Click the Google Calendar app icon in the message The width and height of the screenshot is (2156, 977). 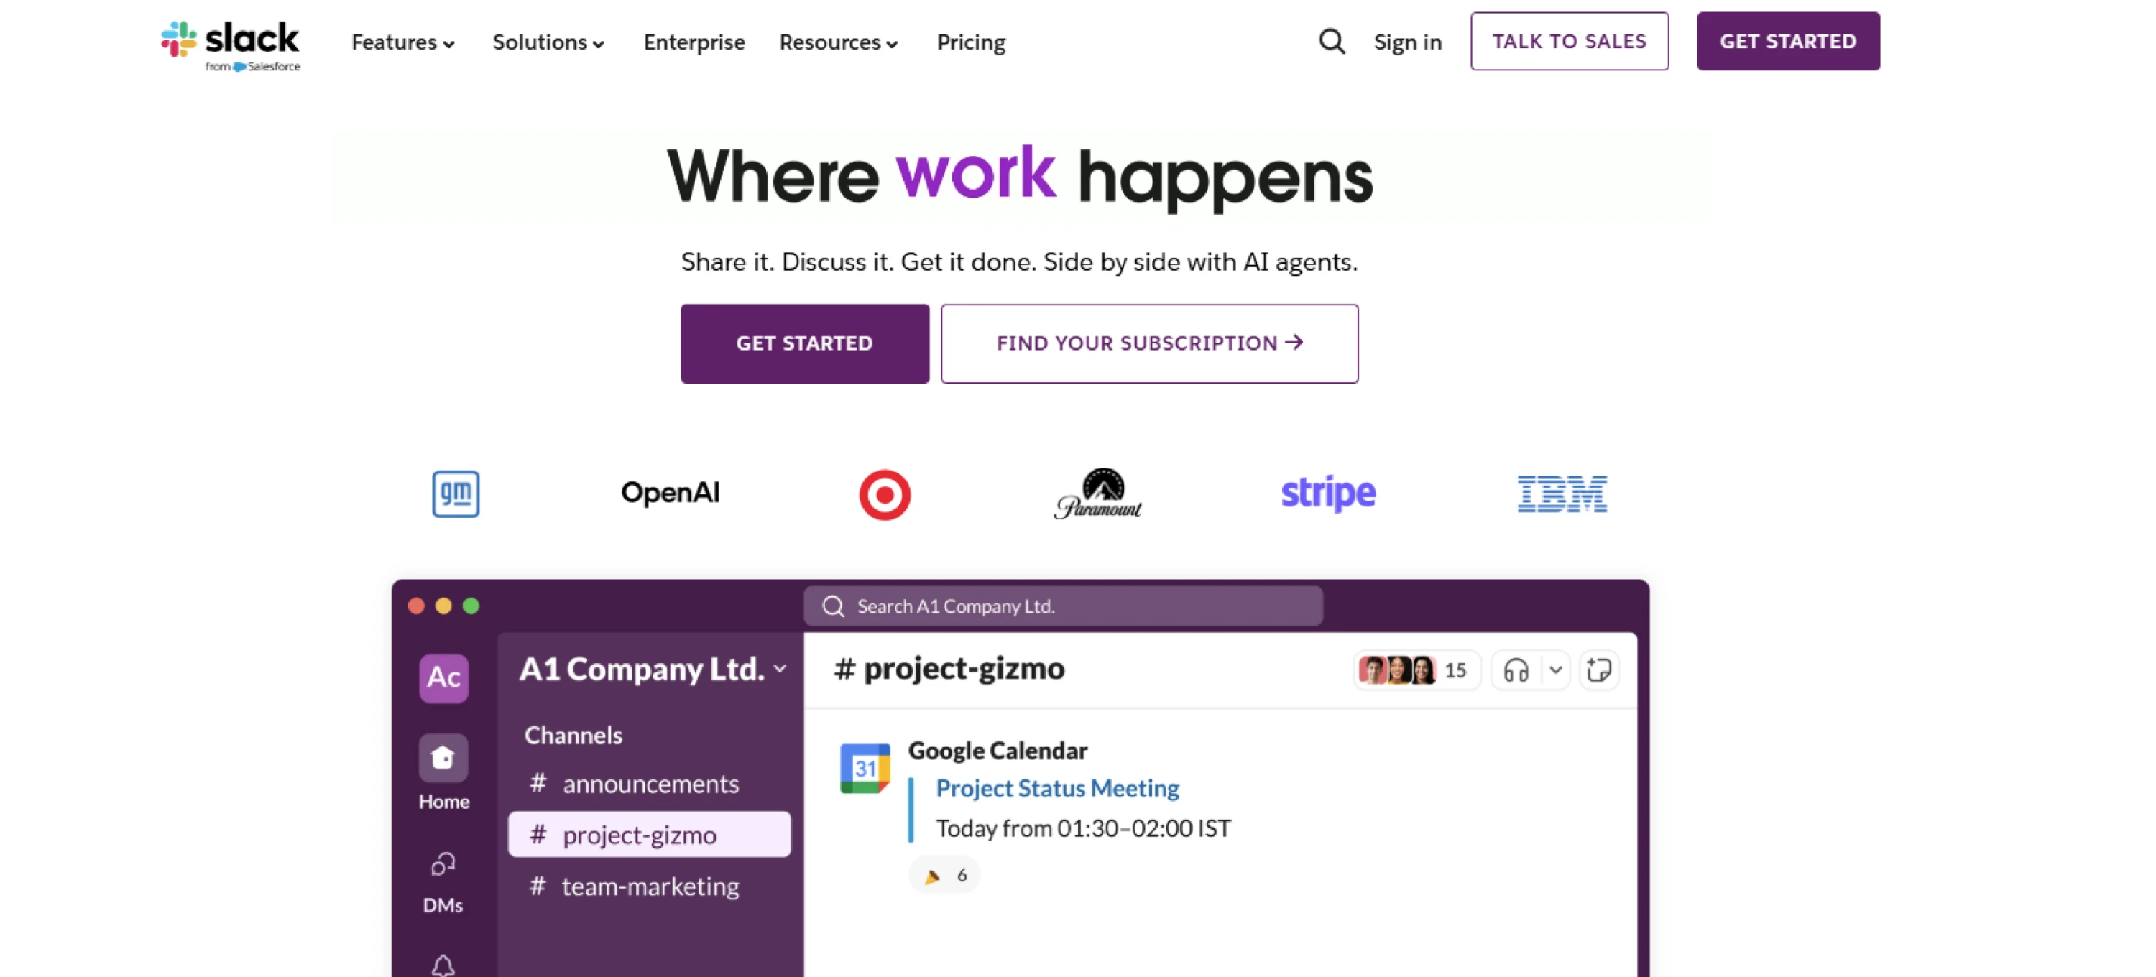click(867, 769)
